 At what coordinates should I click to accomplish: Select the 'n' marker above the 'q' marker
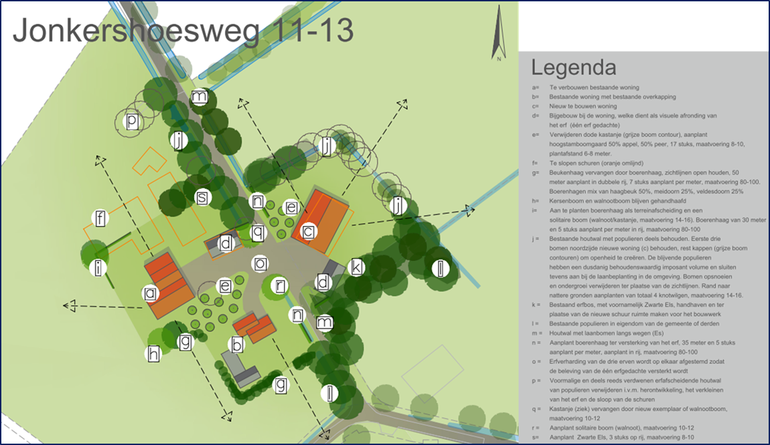(x=257, y=200)
